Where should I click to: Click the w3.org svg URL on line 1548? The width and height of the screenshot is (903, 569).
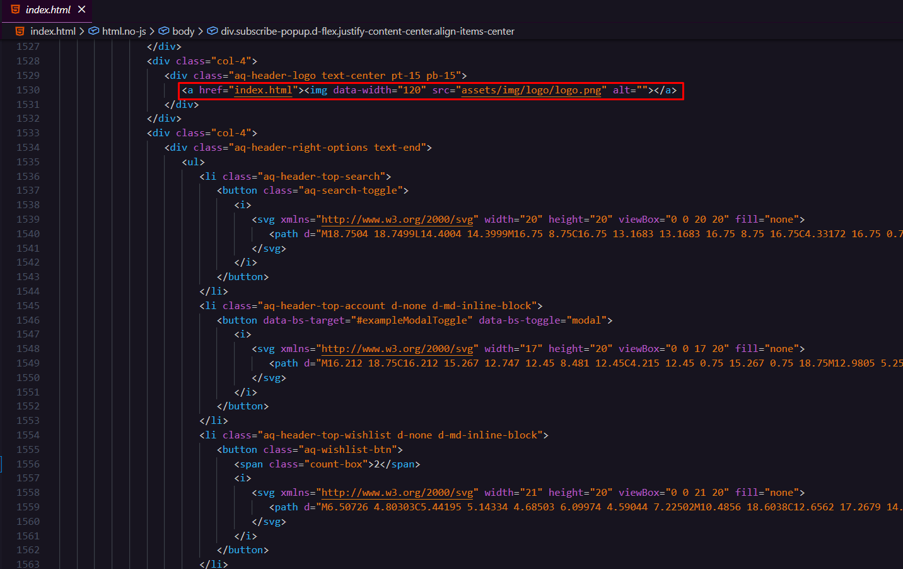(x=397, y=349)
